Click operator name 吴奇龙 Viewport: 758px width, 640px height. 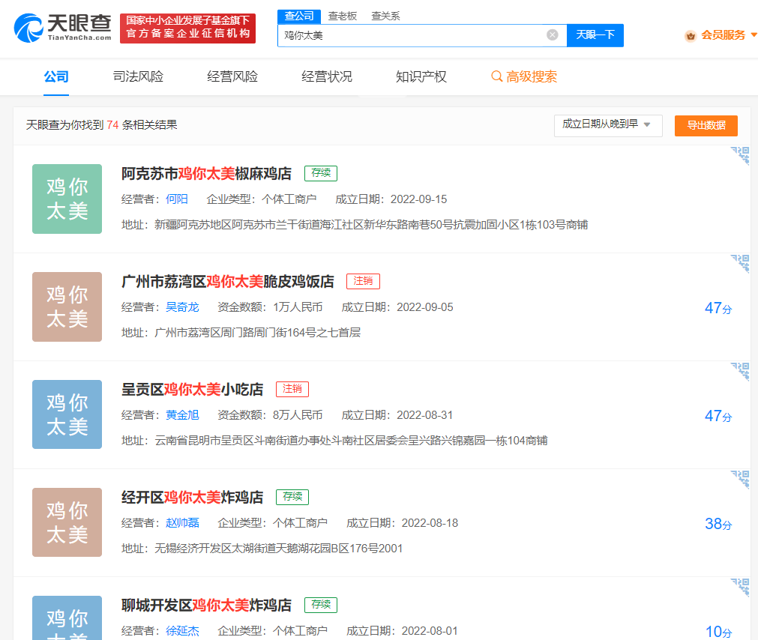point(182,307)
